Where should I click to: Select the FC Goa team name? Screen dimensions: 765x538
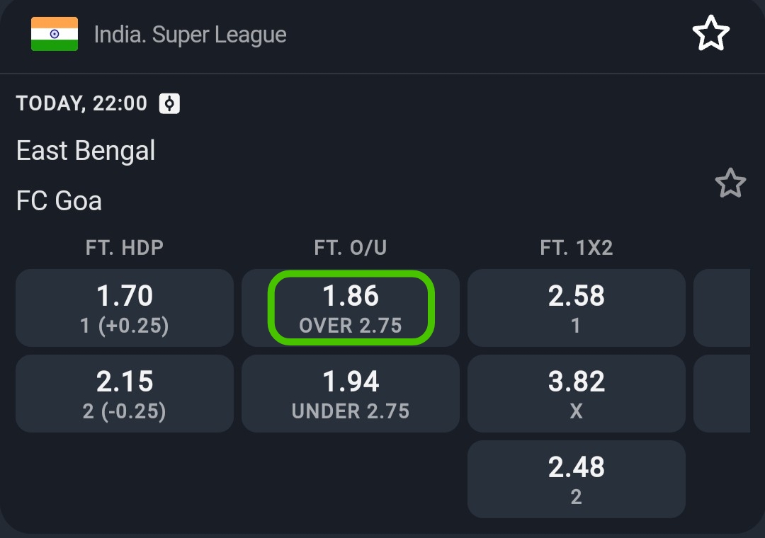(59, 201)
